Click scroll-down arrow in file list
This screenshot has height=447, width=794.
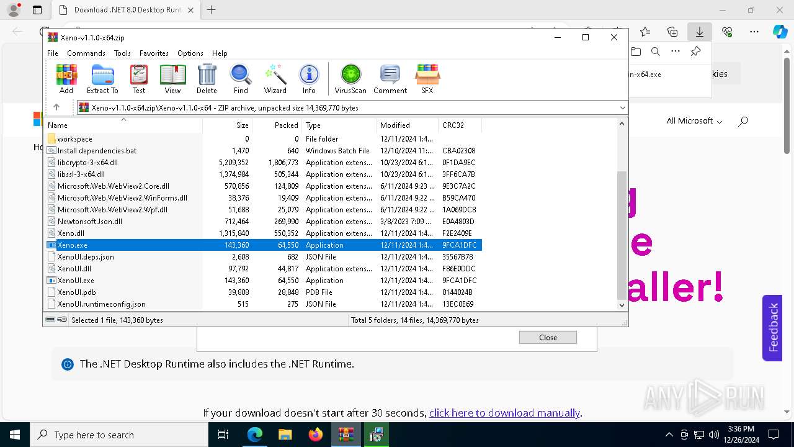click(622, 305)
